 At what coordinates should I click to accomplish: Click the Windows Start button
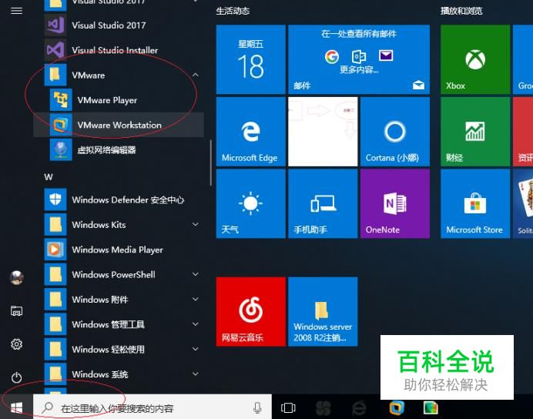point(16,407)
